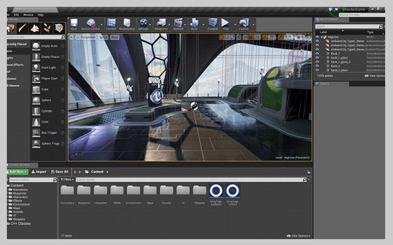Click the Search Classes magnifier icon

[x=63, y=37]
